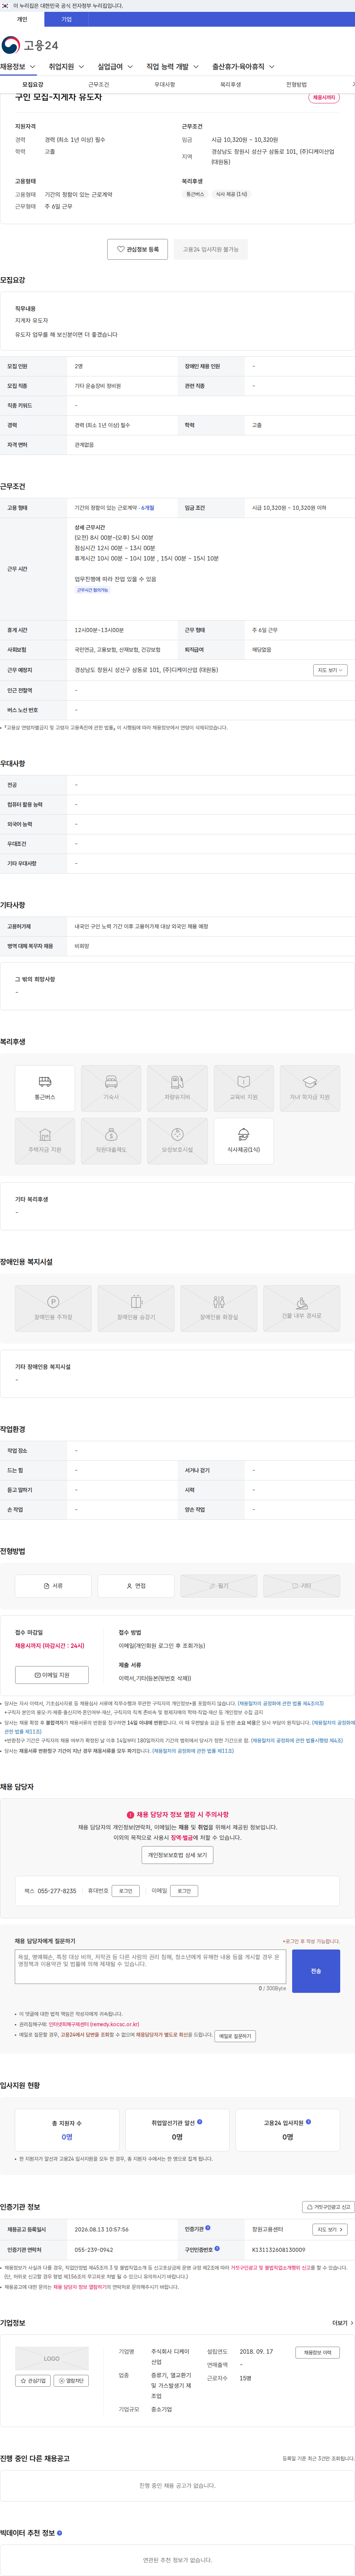Click the 통근버스 welfare icon card
Screen dimensions: 355x2576
pos(45,1088)
